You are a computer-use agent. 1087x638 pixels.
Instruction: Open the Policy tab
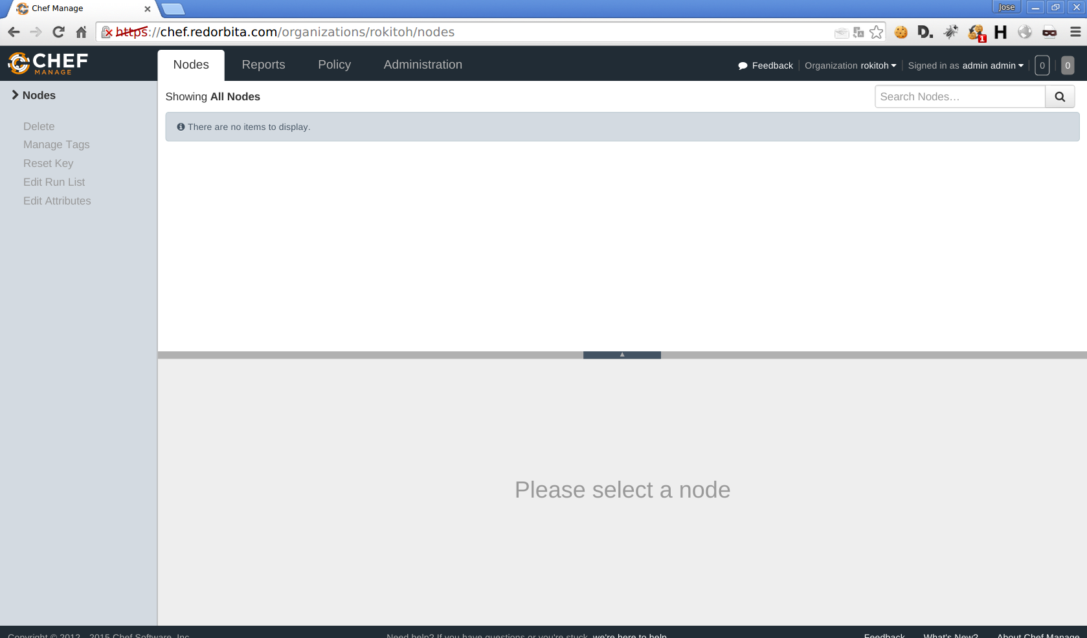pyautogui.click(x=334, y=65)
